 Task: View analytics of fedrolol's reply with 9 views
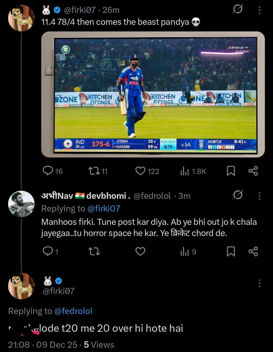coord(188,252)
